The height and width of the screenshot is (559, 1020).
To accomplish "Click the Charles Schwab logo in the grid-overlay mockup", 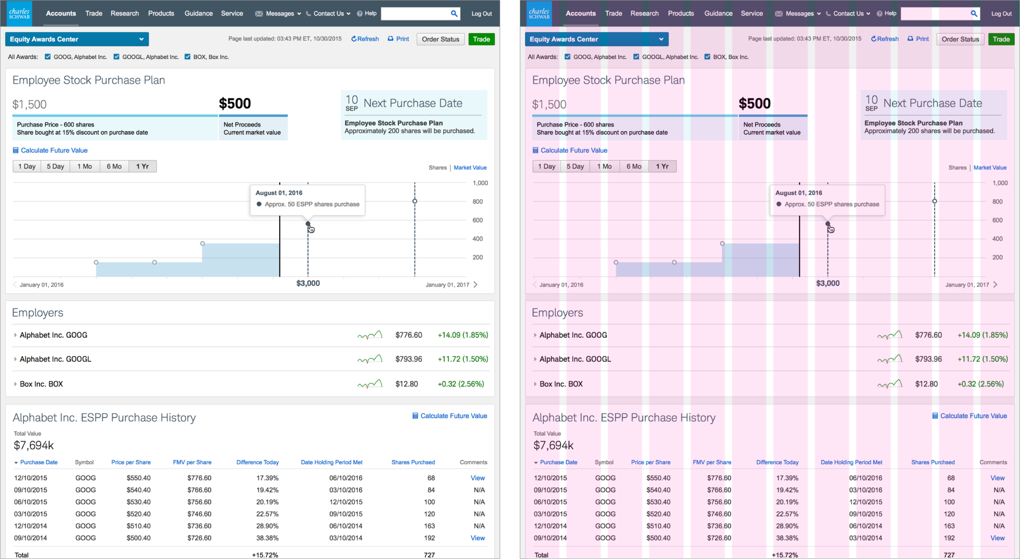I will (x=539, y=13).
